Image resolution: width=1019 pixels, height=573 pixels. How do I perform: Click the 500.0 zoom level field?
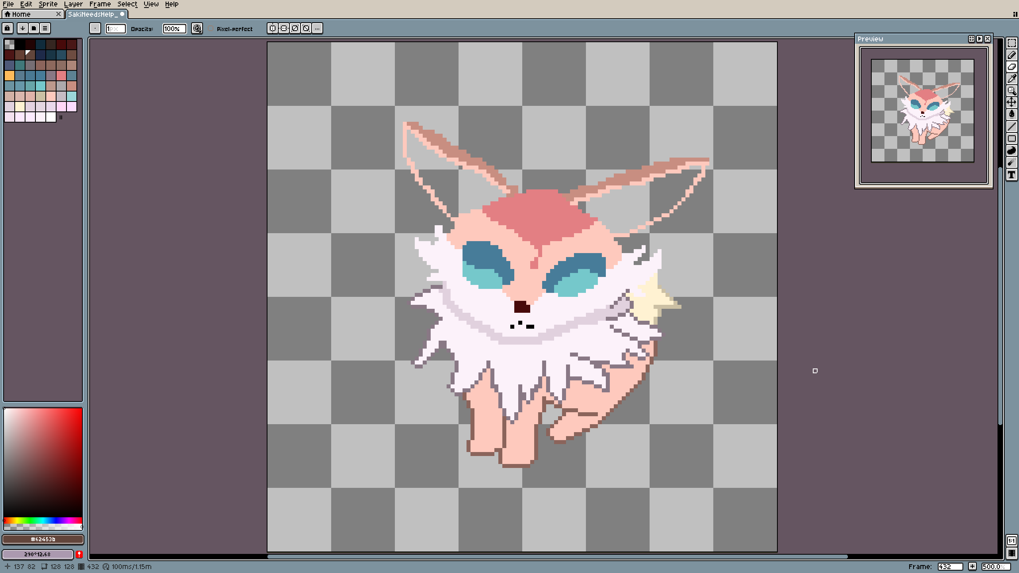point(996,566)
